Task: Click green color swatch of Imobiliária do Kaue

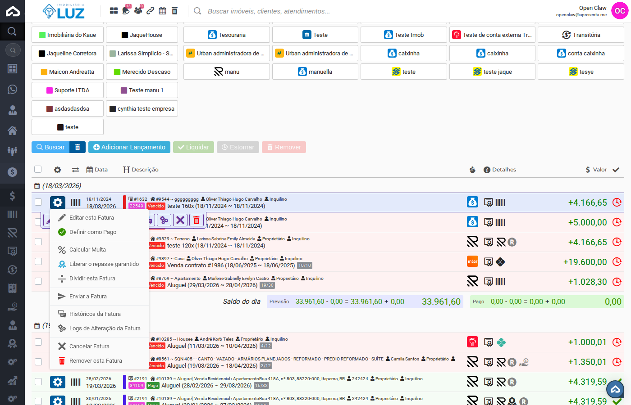Action: pos(42,35)
